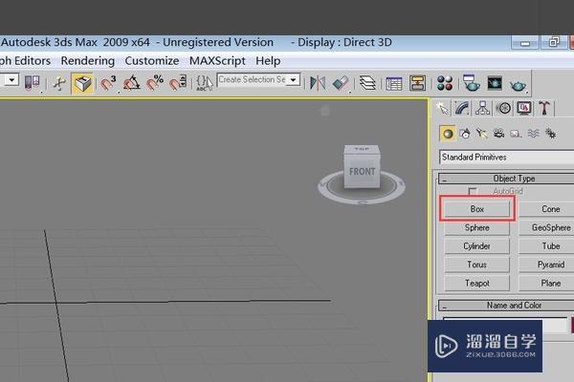The height and width of the screenshot is (382, 574).
Task: Select the Helpers category icon
Action: click(x=516, y=134)
